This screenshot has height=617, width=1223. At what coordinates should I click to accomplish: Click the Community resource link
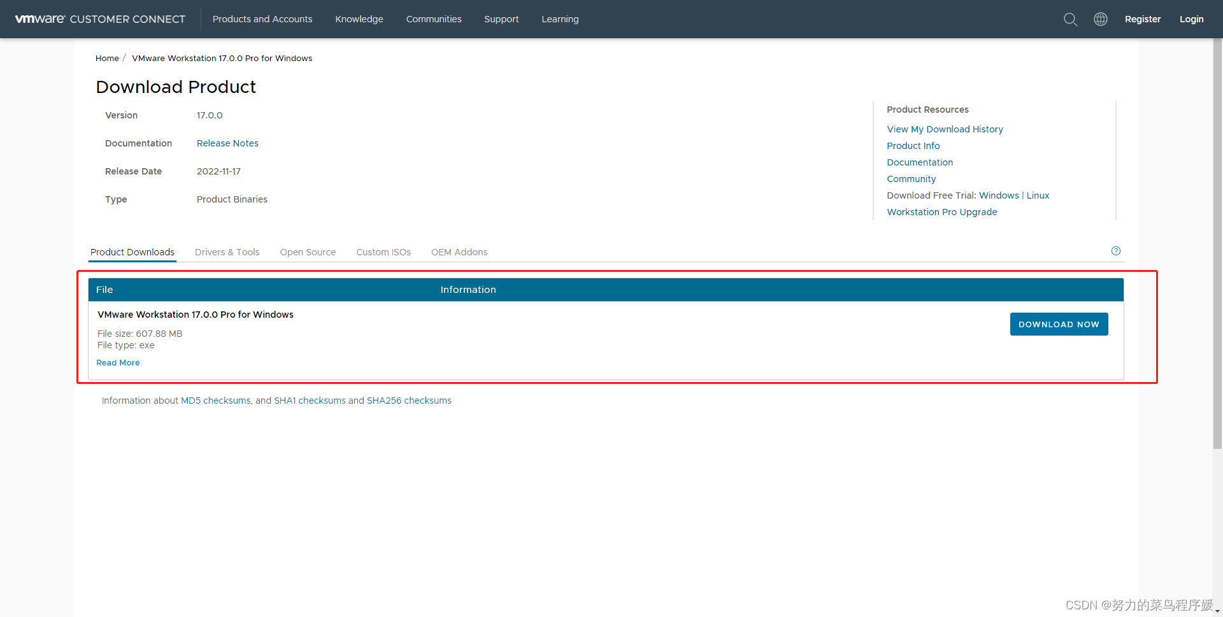click(911, 179)
